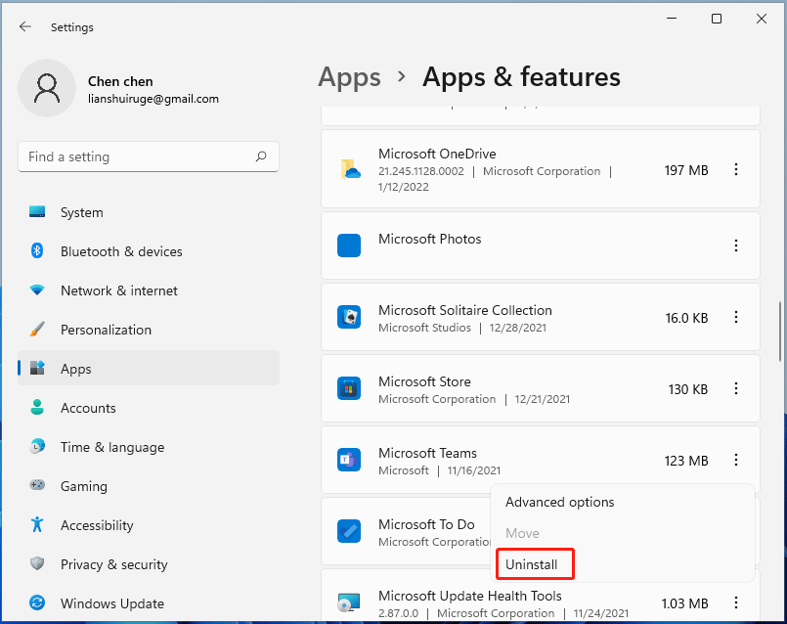Click the Chen chen account name
This screenshot has width=787, height=624.
(120, 81)
